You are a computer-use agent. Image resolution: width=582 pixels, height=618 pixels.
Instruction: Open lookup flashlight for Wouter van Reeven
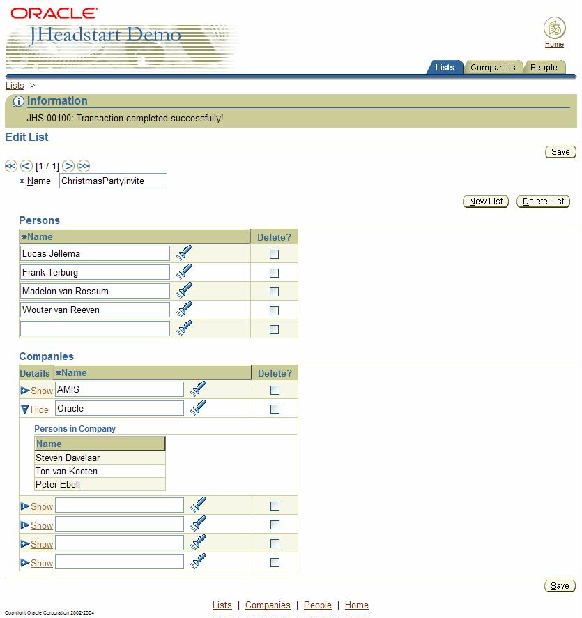pos(184,310)
